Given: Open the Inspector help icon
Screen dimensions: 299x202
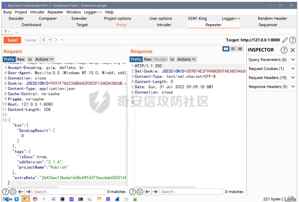Looking at the screenshot, I should (x=284, y=50).
